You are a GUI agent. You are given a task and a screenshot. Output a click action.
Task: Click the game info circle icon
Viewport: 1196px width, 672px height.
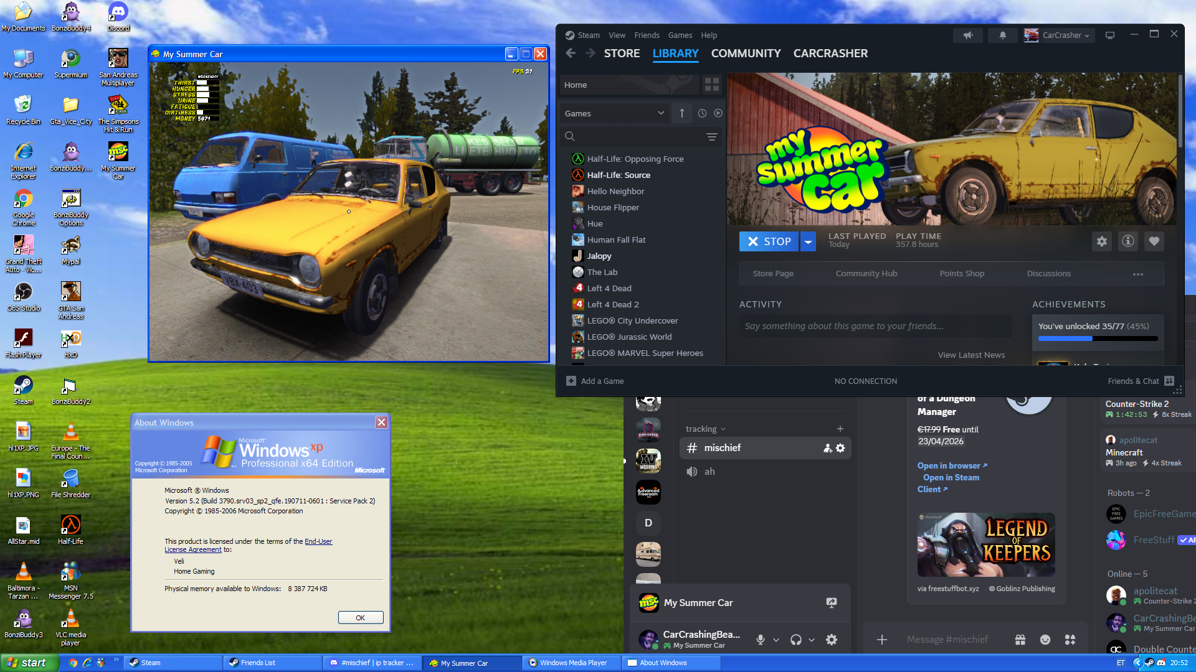pos(1127,241)
